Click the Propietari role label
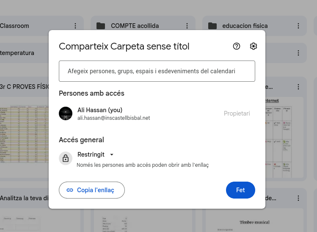This screenshot has width=317, height=232. pos(237,113)
